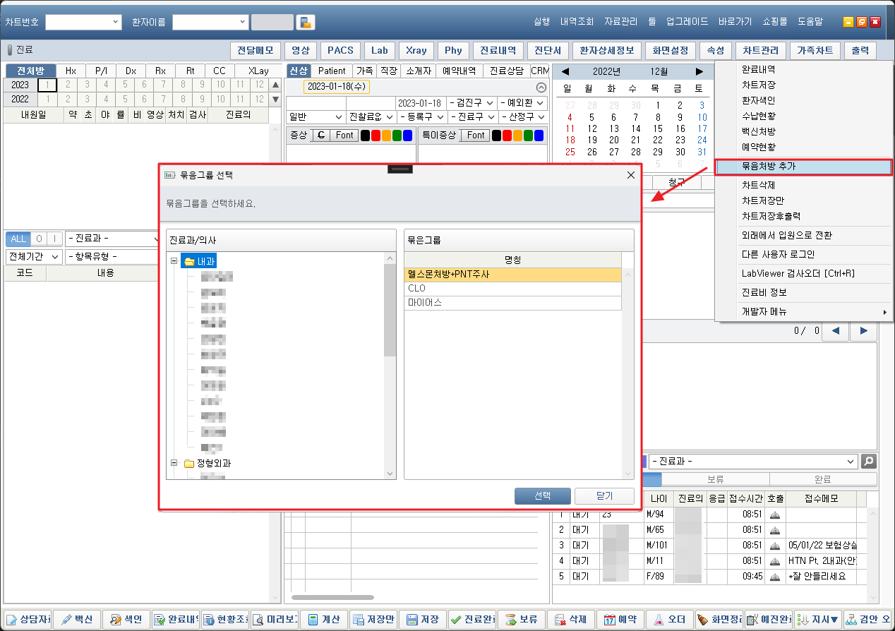Open the 검진구 dropdown
This screenshot has width=895, height=631.
(471, 103)
